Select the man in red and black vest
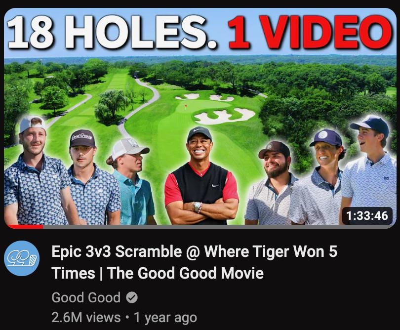The width and height of the screenshot is (400, 330). [x=201, y=175]
